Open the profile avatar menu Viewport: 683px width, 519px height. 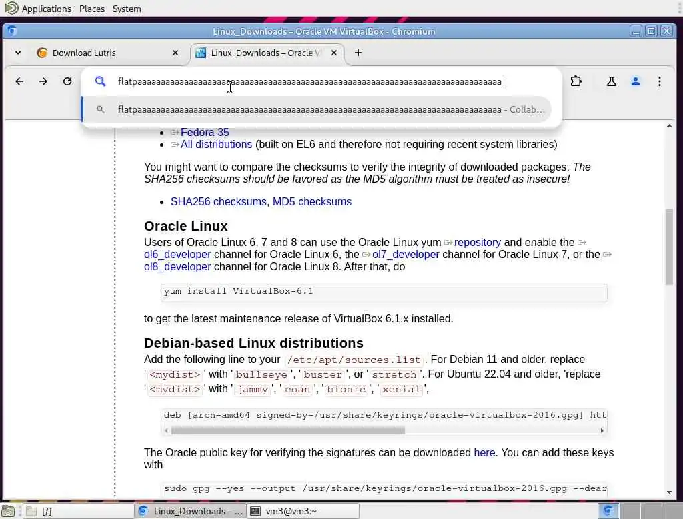click(636, 81)
